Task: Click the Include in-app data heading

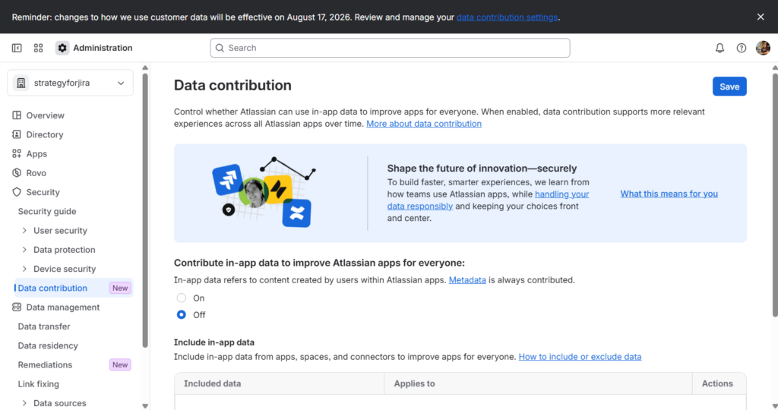Action: [x=213, y=342]
